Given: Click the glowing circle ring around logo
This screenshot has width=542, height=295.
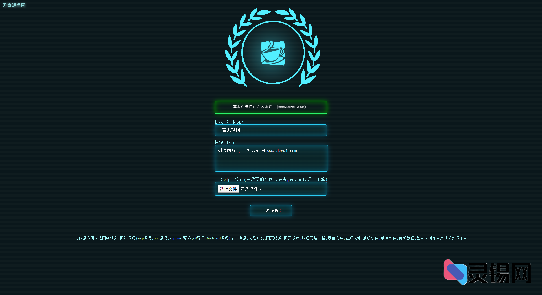Looking at the screenshot, I should (304, 53).
